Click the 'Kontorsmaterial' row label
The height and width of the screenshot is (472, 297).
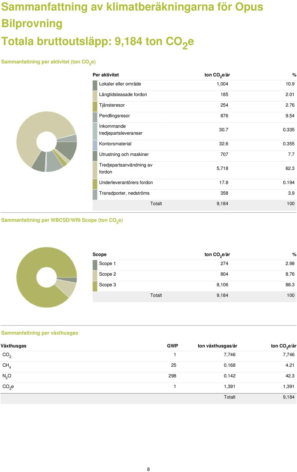tap(115, 144)
